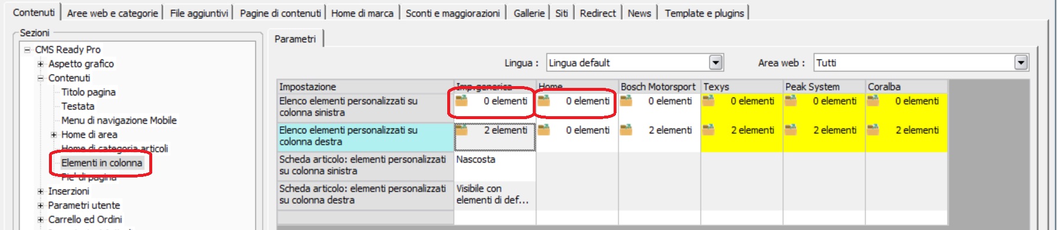Screen dimensions: 1062x230
Task: Open the Lingua dropdown
Action: 716,63
